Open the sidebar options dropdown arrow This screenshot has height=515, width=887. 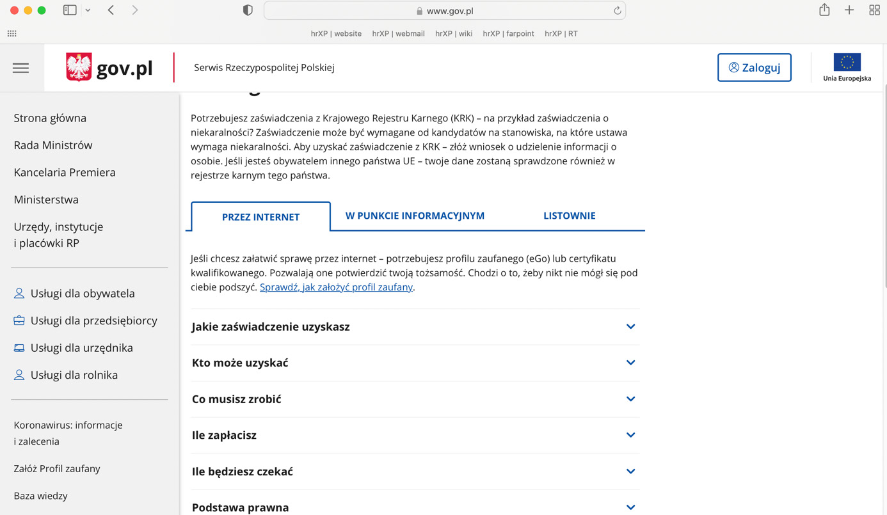88,10
